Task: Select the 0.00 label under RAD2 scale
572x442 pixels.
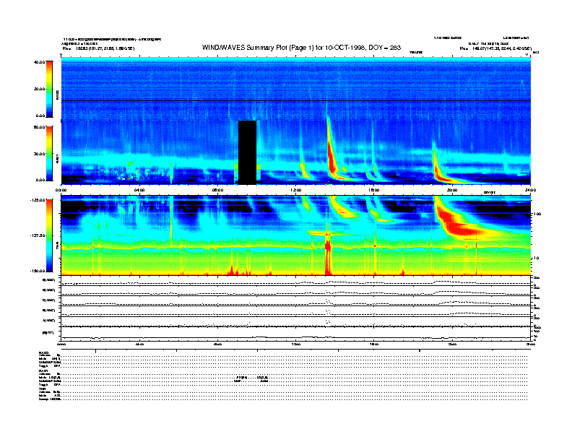Action: pos(40,116)
